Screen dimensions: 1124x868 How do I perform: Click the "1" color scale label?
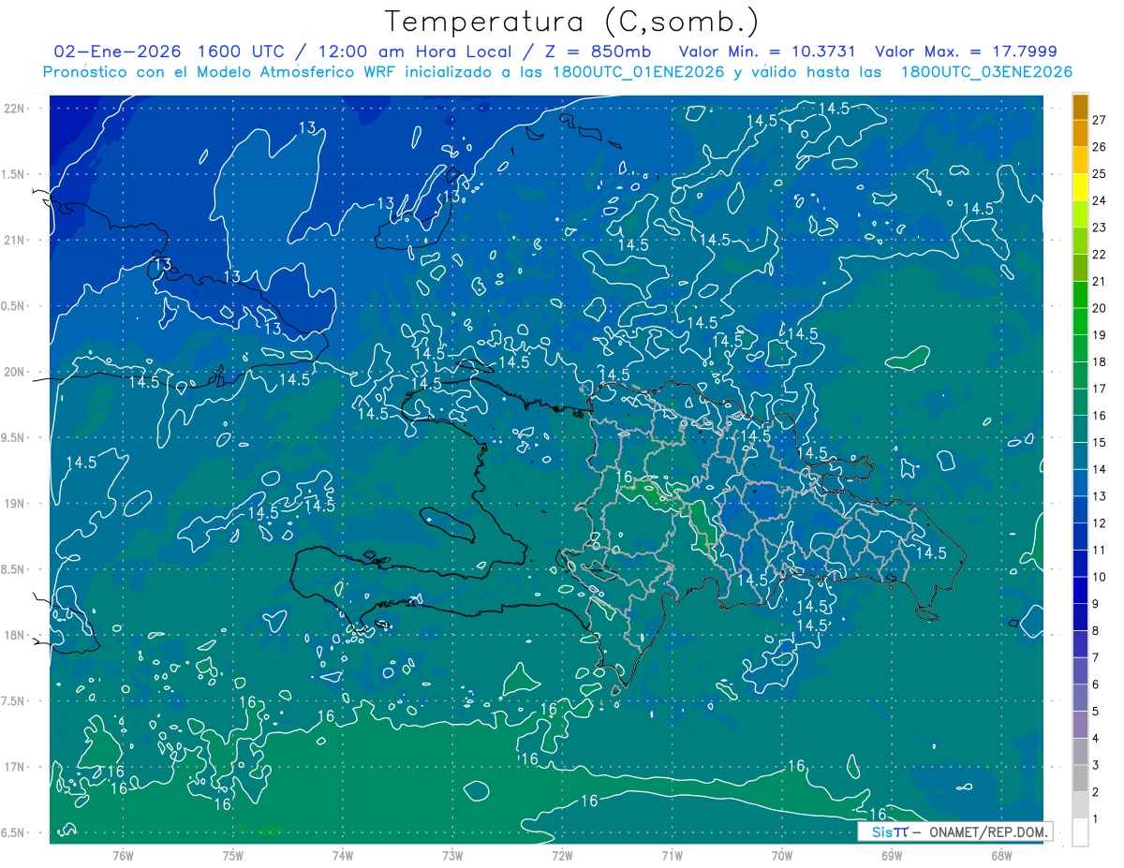(x=1096, y=818)
